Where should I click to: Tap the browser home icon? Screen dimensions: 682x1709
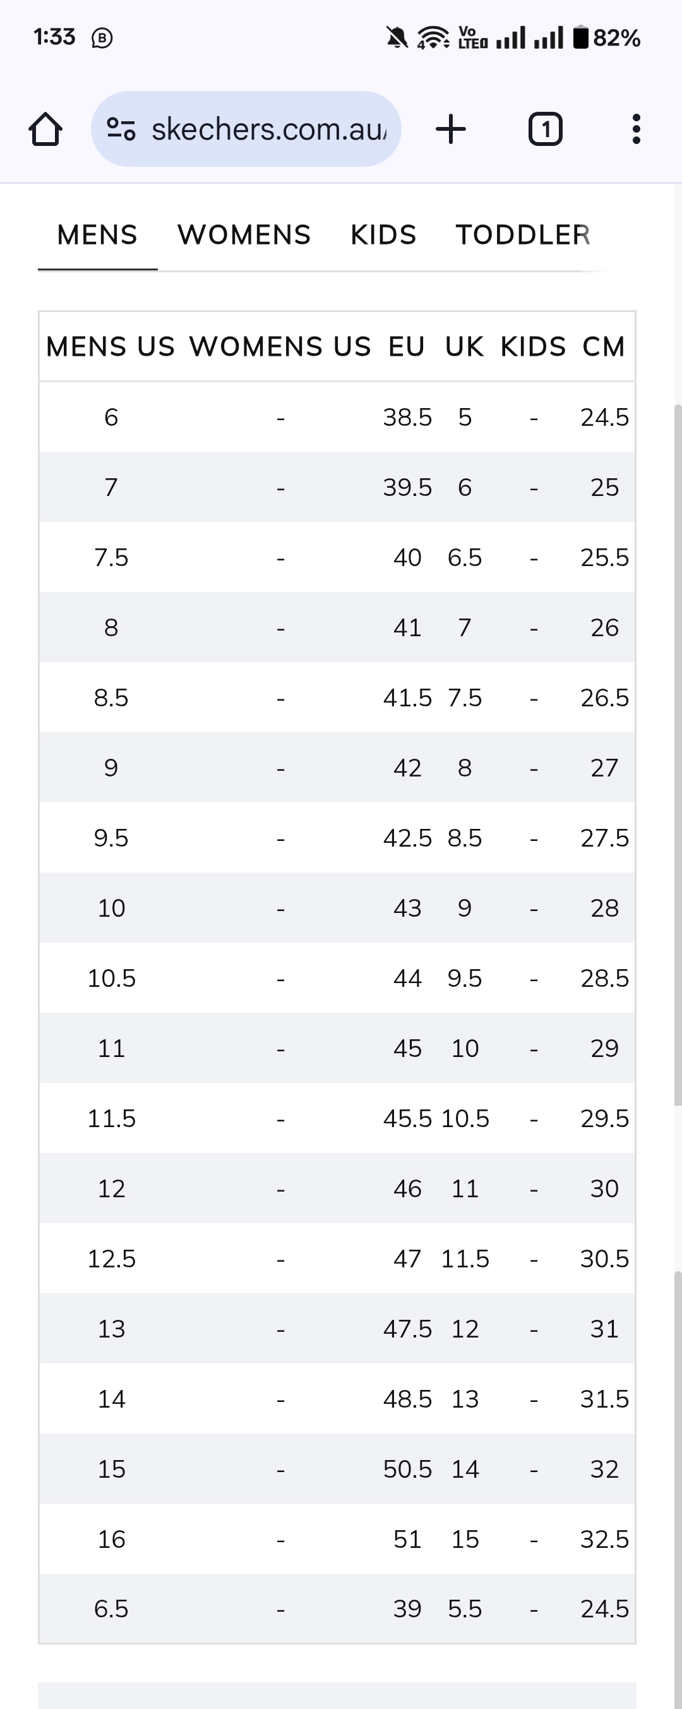click(x=45, y=129)
